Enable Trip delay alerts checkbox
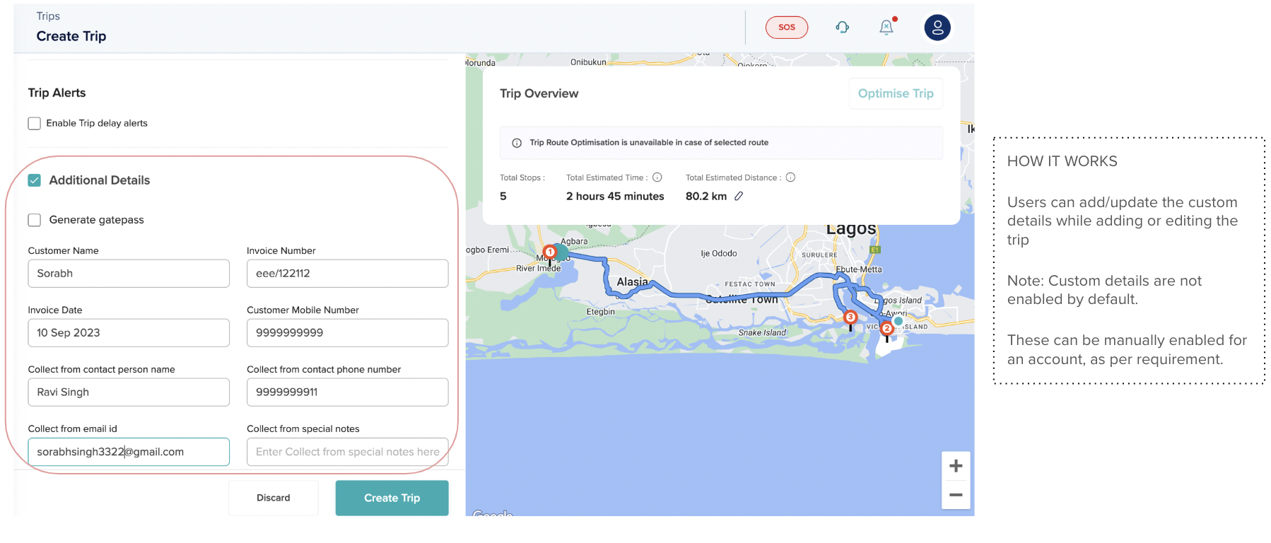This screenshot has height=543, width=1271. 35,124
